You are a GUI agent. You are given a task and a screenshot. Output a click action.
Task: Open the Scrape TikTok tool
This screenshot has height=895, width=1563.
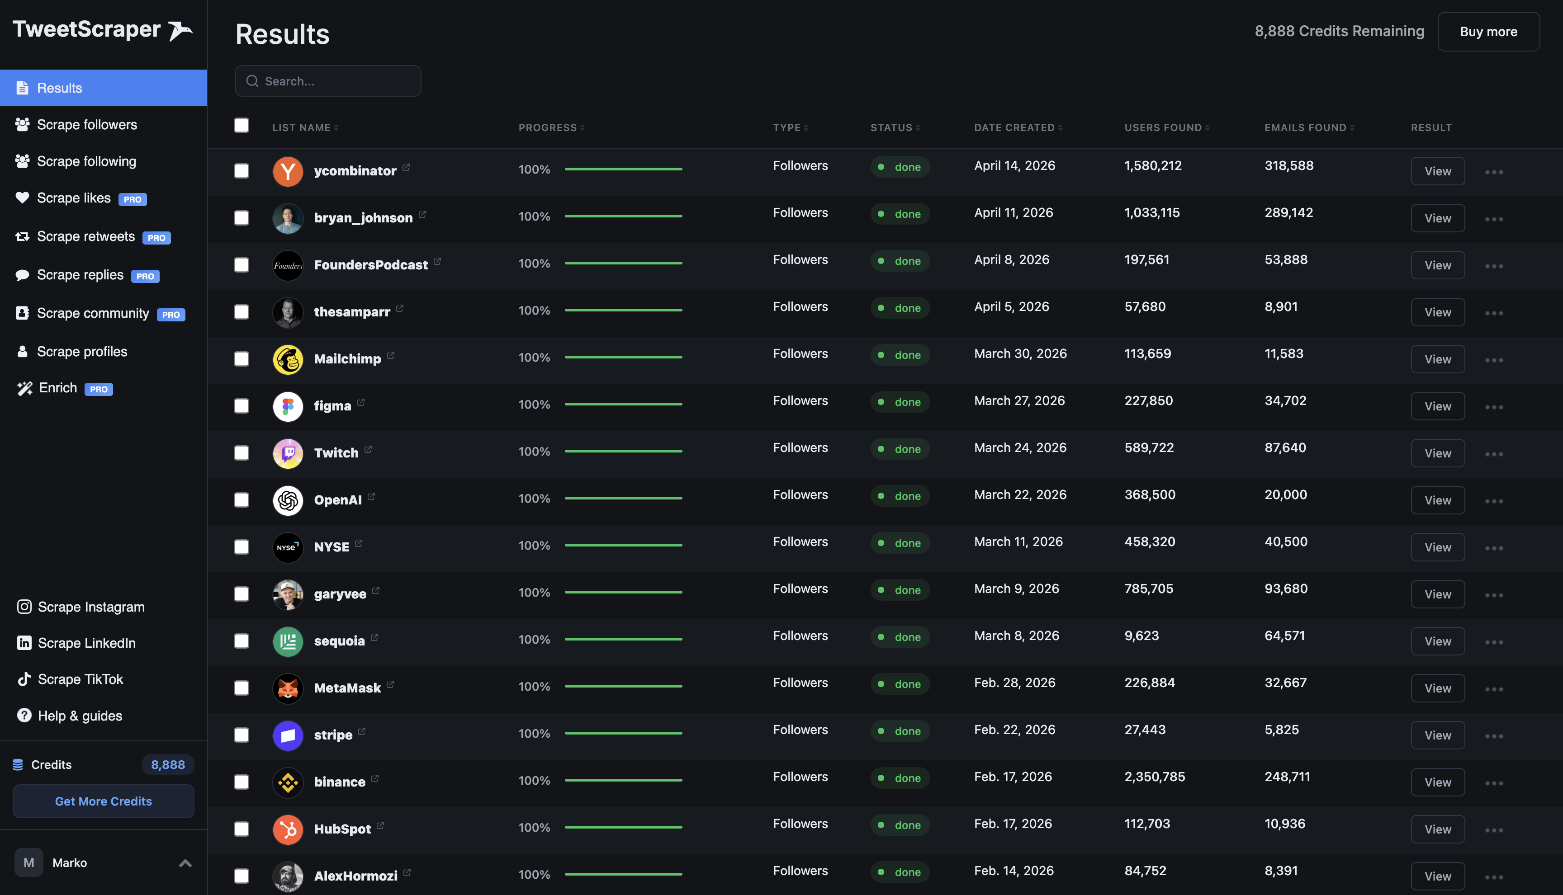coord(79,678)
